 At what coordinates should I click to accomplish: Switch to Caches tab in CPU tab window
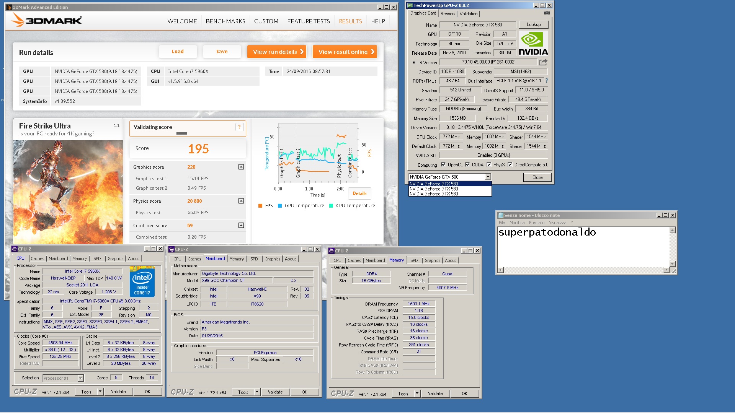38,259
